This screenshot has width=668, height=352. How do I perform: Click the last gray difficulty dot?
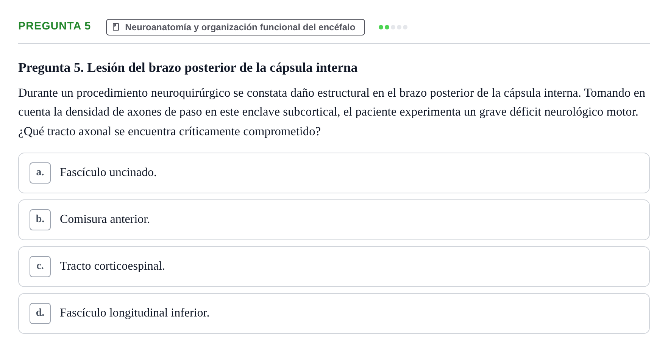click(x=405, y=27)
